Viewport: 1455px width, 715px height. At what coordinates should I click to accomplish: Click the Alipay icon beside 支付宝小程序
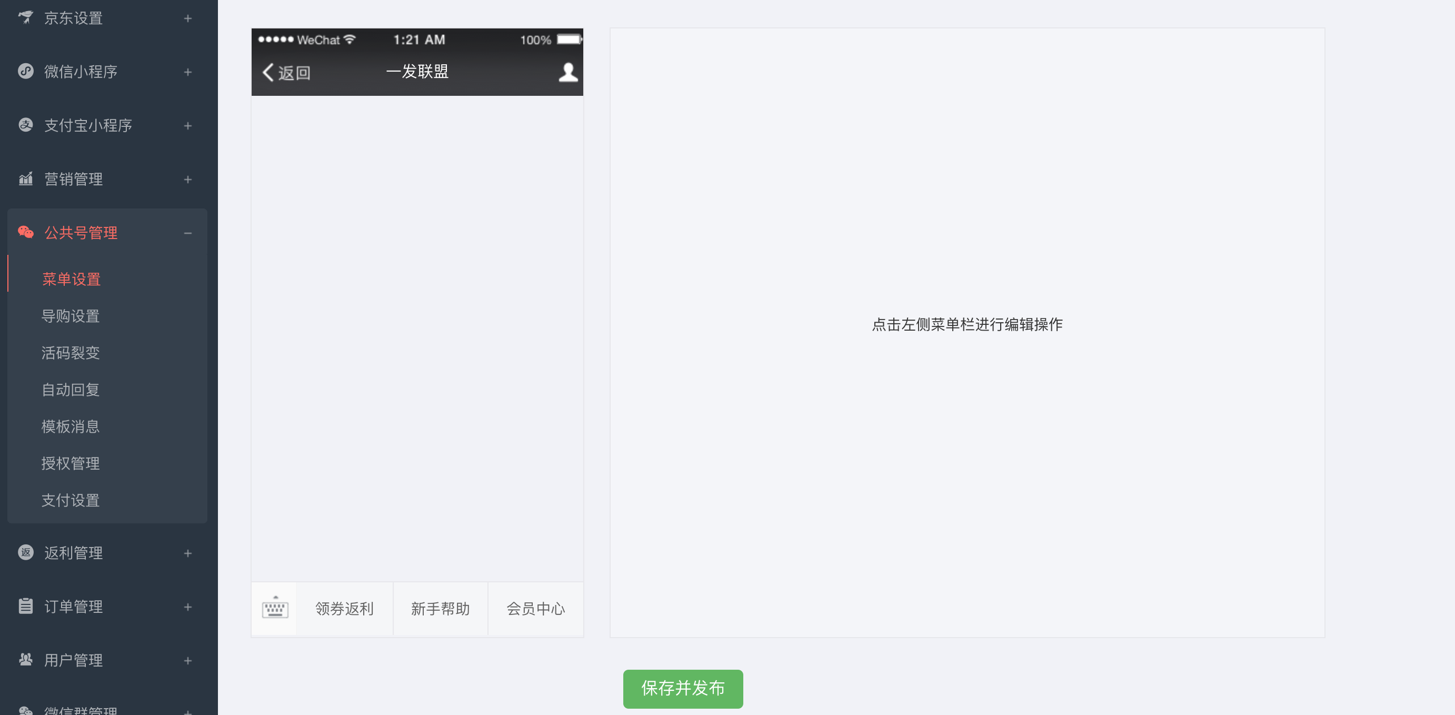[x=25, y=125]
